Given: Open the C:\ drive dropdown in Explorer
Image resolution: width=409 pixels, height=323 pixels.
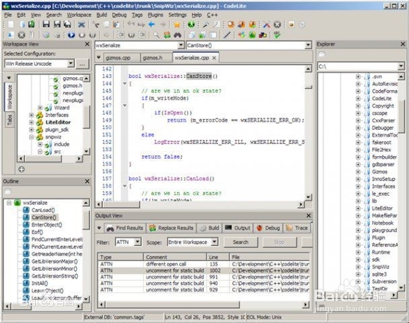Looking at the screenshot, I should 401,66.
